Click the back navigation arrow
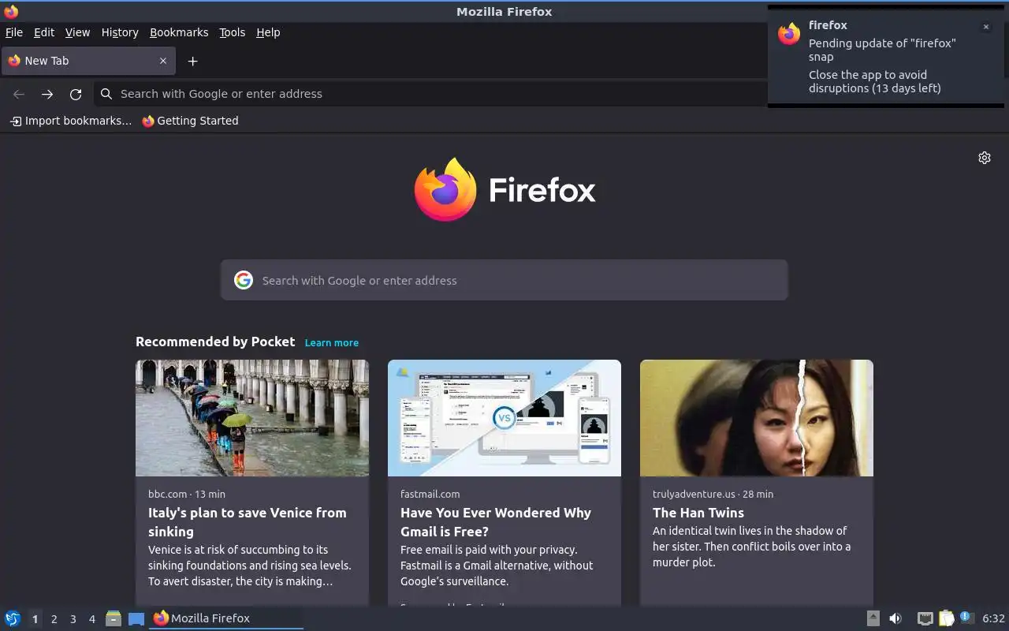The height and width of the screenshot is (631, 1009). pyautogui.click(x=19, y=94)
